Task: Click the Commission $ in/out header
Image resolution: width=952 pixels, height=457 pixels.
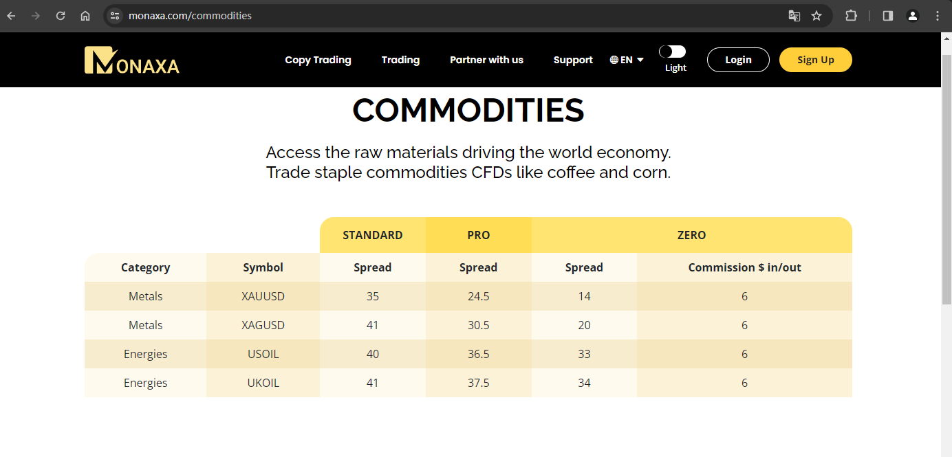Action: click(745, 267)
